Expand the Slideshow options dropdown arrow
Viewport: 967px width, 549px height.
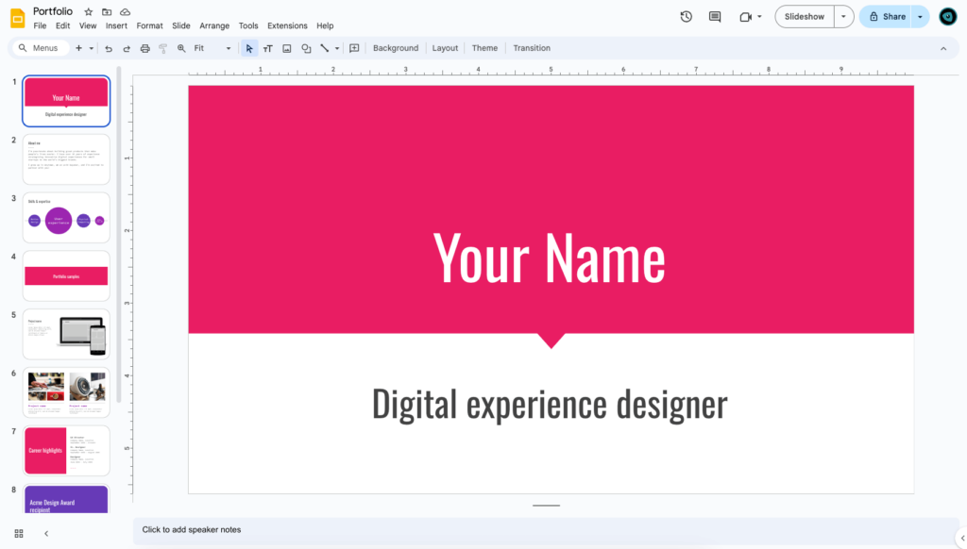coord(843,16)
